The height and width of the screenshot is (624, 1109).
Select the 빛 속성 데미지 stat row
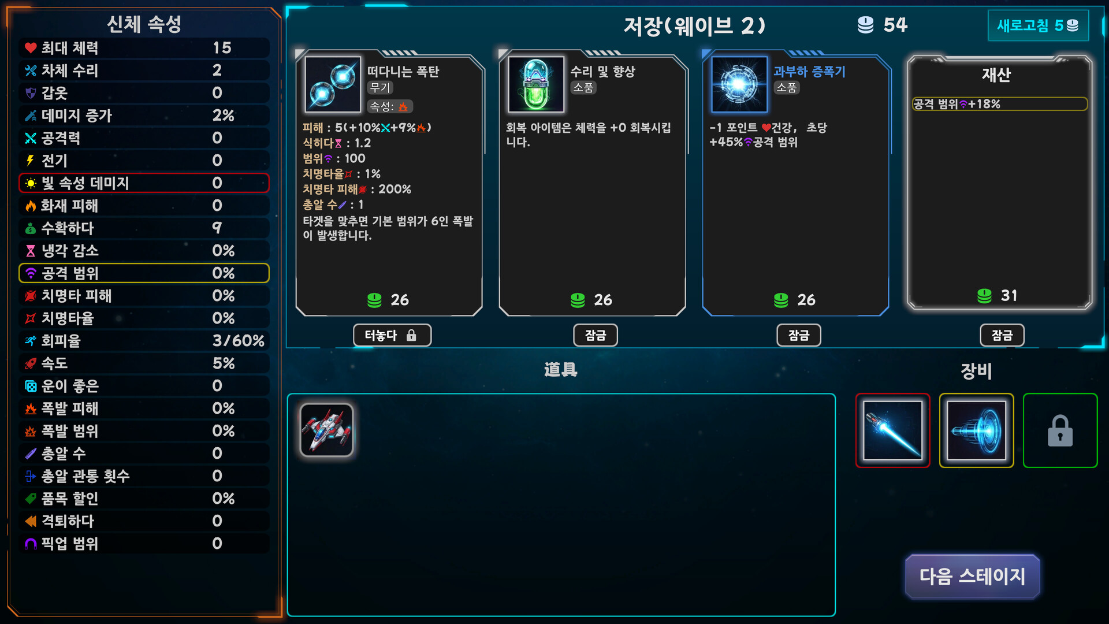[144, 183]
